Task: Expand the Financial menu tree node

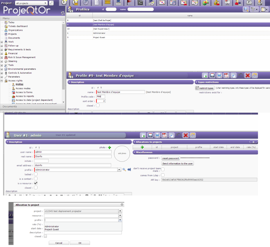Action: click(1, 53)
